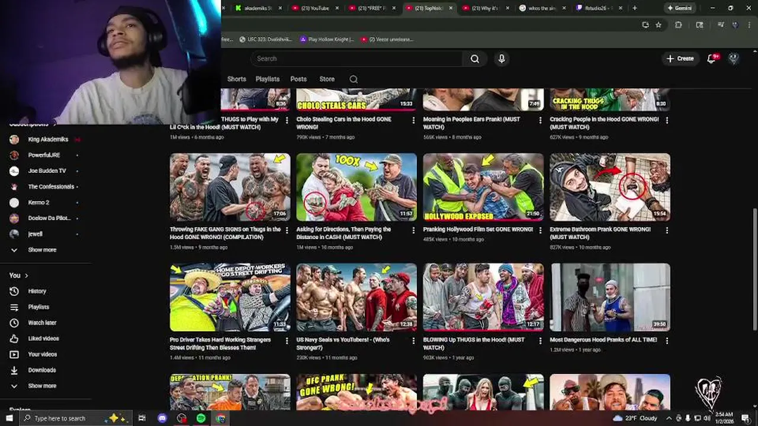Bookmark this page with star icon

(659, 25)
